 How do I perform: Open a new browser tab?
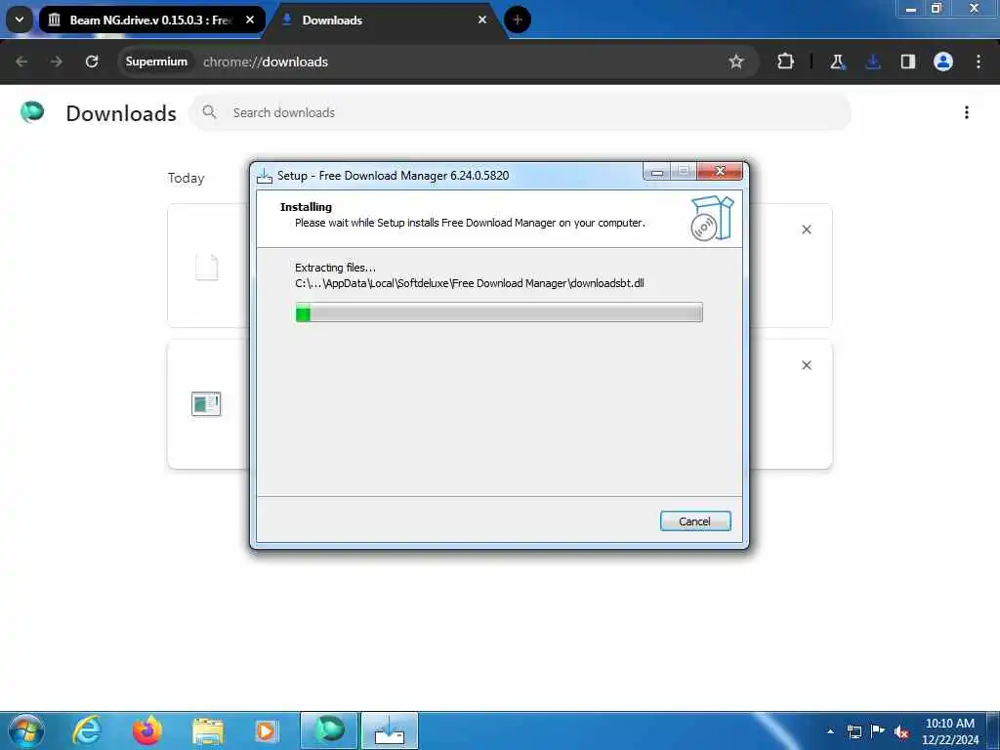pyautogui.click(x=518, y=20)
